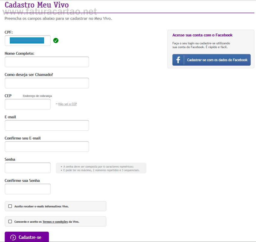Click the Facebook "f" logo icon
256x242 pixels.
coord(178,60)
